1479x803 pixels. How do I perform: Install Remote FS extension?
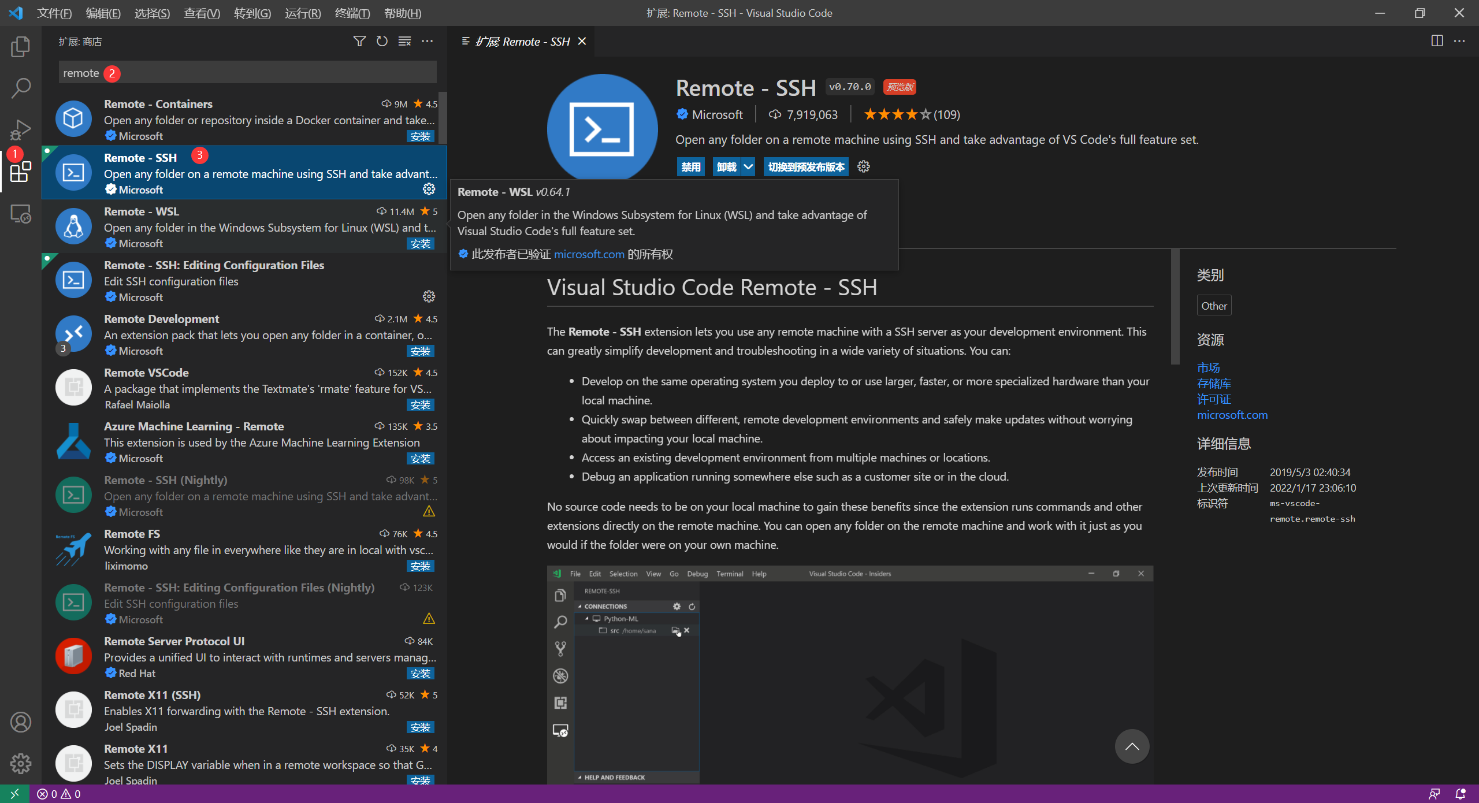coord(420,566)
